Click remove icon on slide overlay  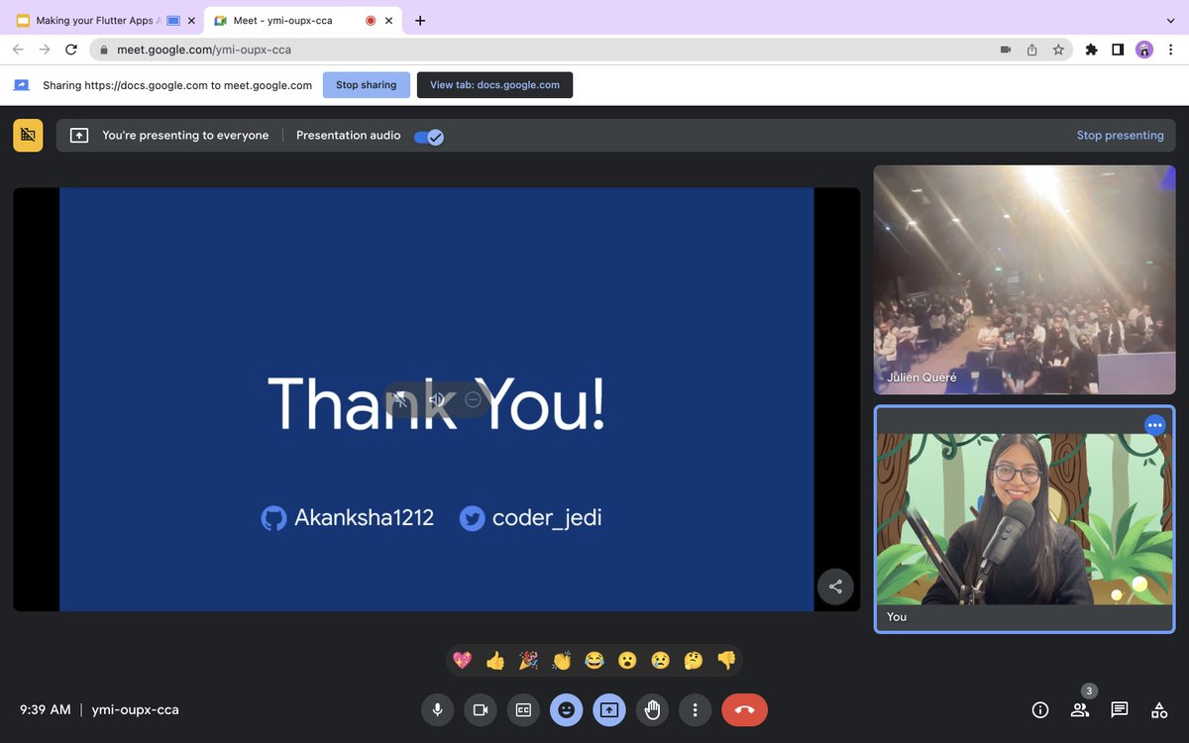(473, 399)
